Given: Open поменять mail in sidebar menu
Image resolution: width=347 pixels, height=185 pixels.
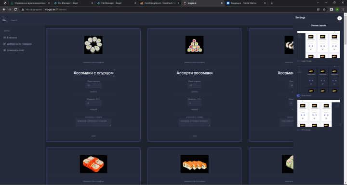Looking at the screenshot, I should click(15, 50).
